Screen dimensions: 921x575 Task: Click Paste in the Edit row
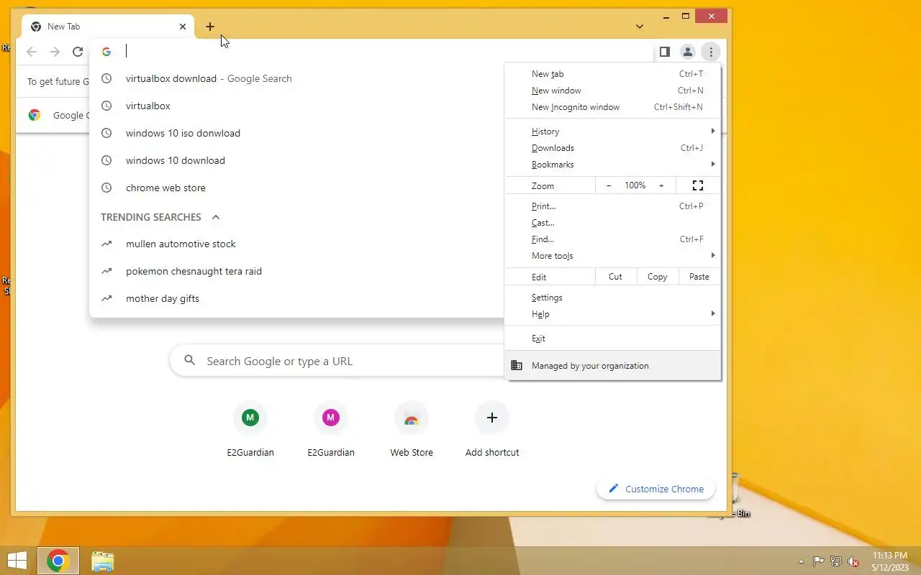pos(699,277)
